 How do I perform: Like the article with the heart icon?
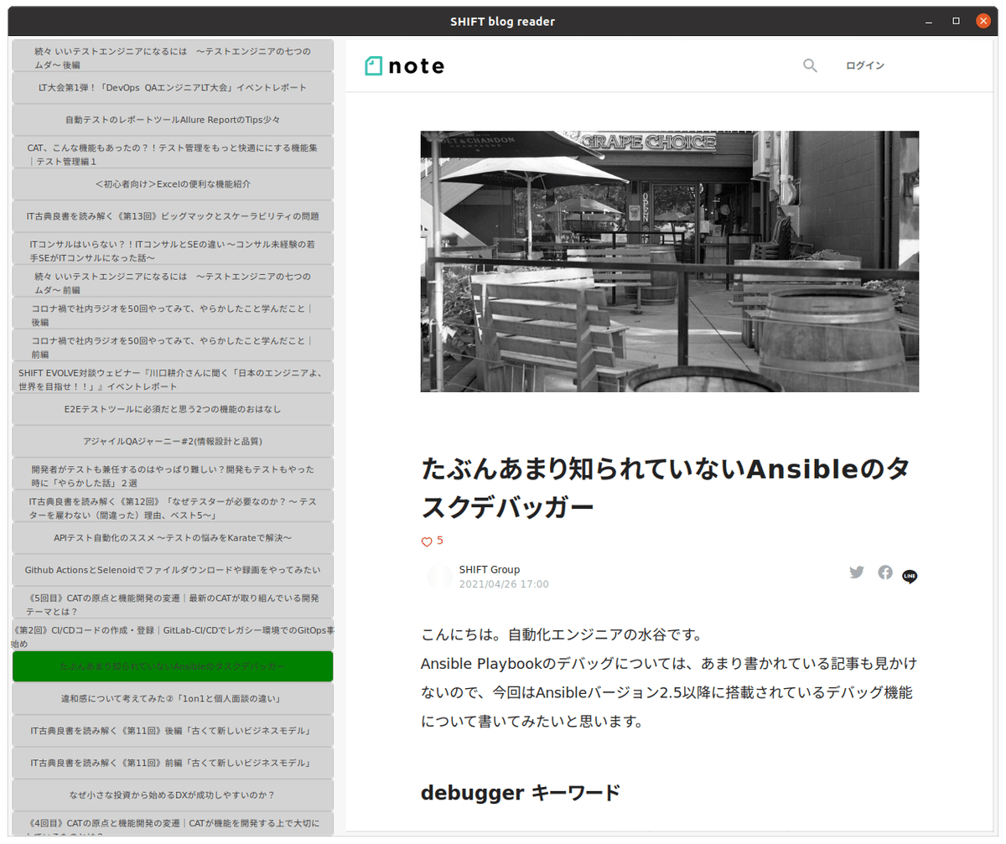click(x=427, y=541)
